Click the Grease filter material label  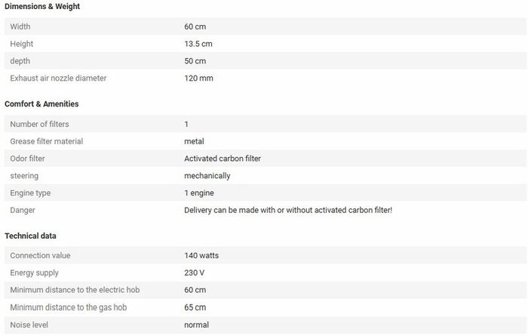click(x=47, y=141)
